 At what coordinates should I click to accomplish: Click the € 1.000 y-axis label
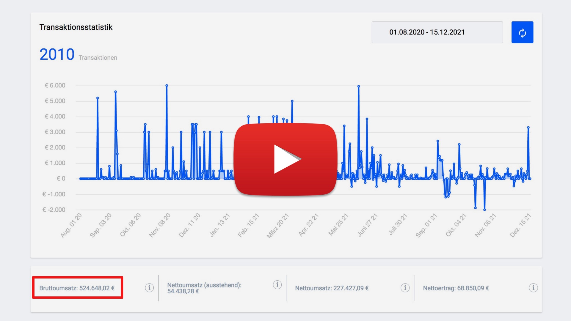click(55, 163)
